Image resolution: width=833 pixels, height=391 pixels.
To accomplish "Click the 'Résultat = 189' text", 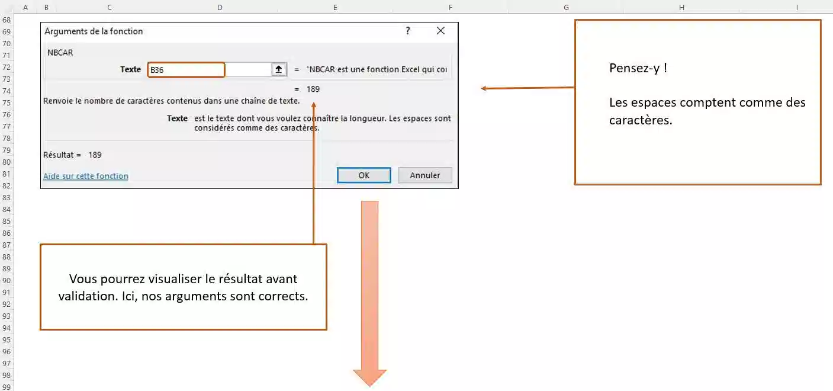I will [x=72, y=155].
